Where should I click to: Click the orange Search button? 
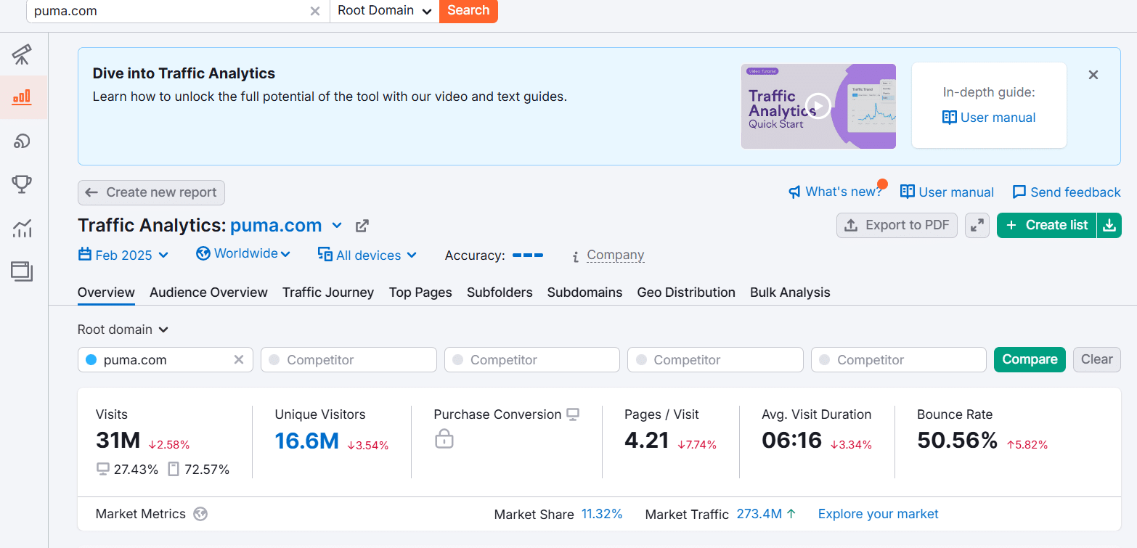click(468, 11)
